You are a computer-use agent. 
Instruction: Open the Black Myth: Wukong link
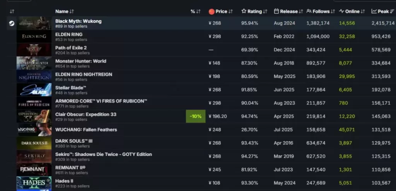click(78, 21)
